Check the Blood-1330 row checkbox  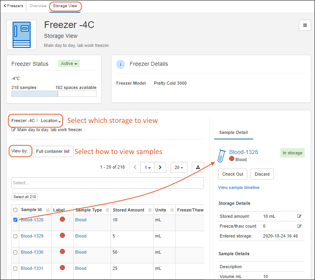point(15,252)
